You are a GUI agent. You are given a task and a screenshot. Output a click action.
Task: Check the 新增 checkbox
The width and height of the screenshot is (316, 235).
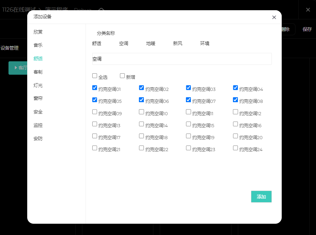pyautogui.click(x=122, y=76)
